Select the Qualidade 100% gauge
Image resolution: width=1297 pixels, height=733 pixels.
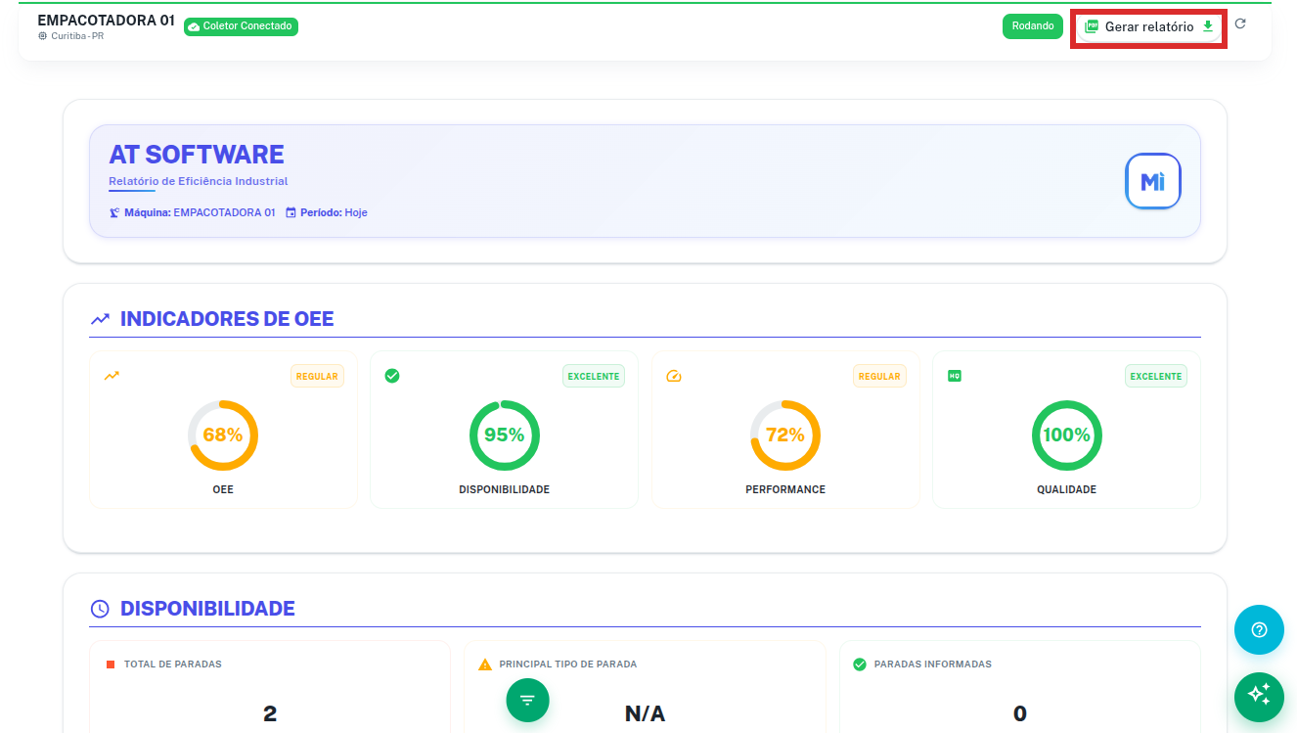tap(1066, 435)
